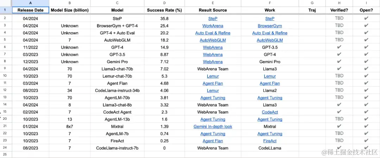Open the FireAct work link
This screenshot has width=380, height=158.
point(270,141)
